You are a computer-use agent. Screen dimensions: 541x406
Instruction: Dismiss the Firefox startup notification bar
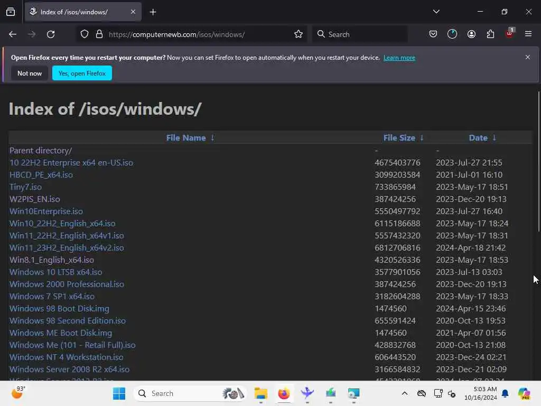coord(528,57)
